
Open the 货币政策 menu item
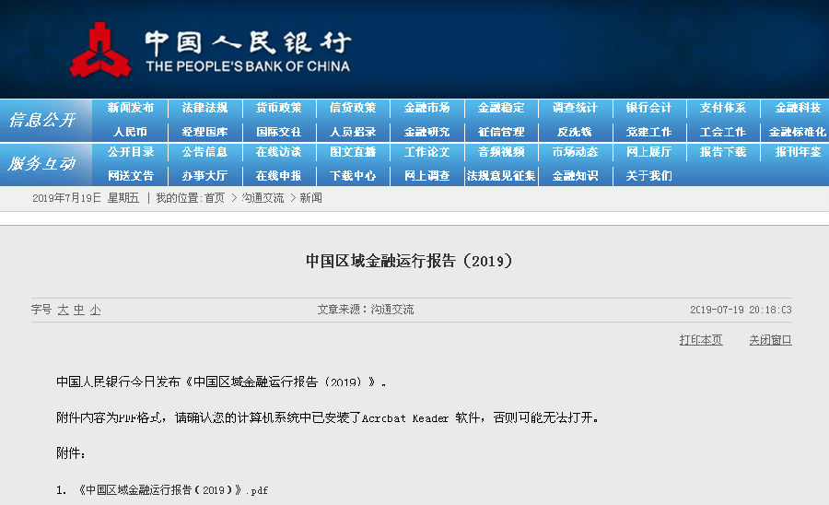click(x=278, y=108)
